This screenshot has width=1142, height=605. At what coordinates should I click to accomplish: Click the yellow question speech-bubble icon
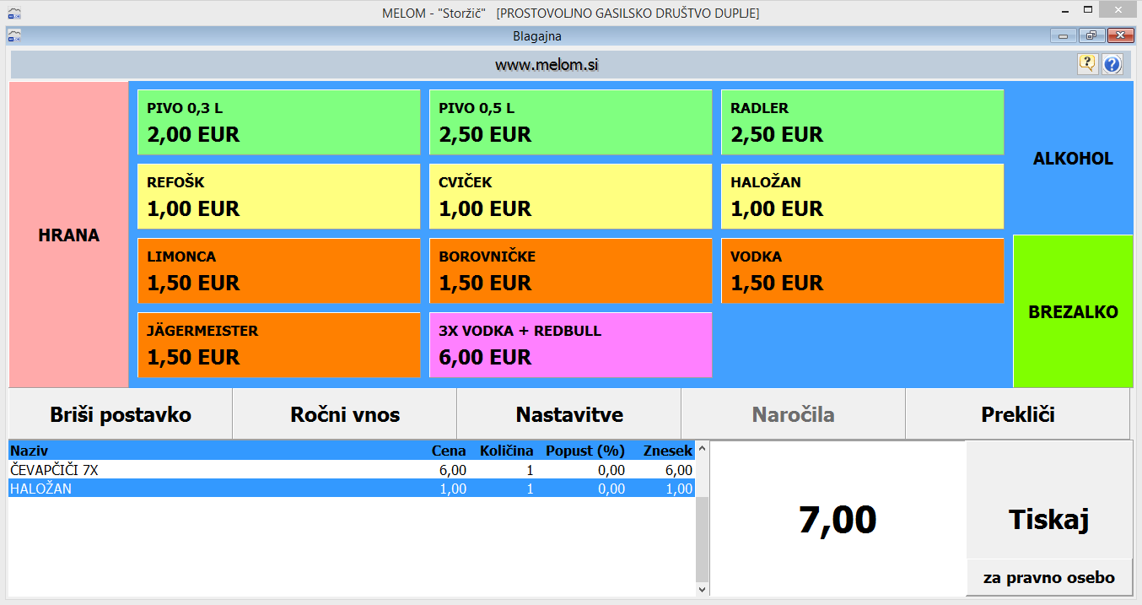[x=1087, y=64]
